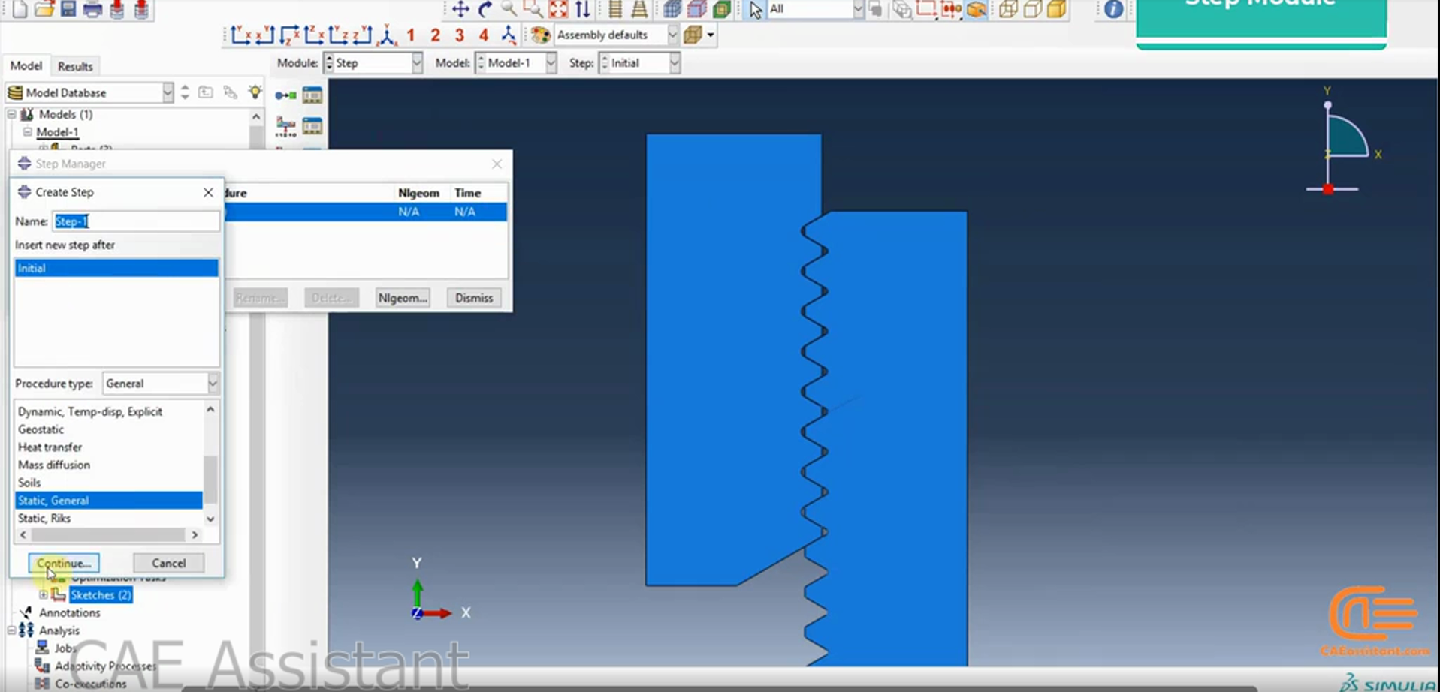Click Nlgeom... button in Step Manager

pos(403,298)
